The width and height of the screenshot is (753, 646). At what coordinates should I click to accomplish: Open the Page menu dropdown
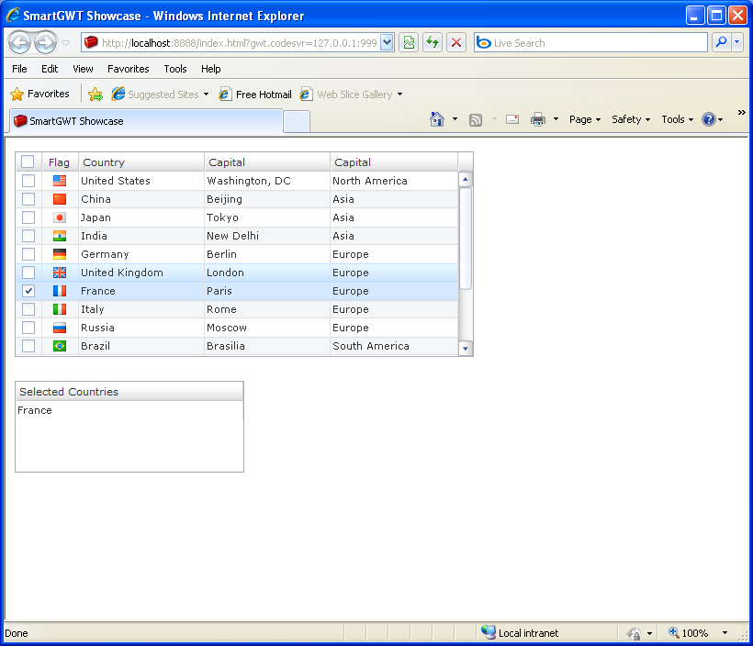click(584, 119)
